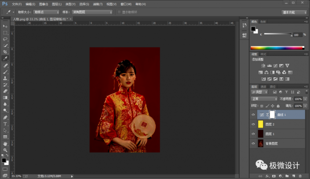
Task: Select the Lasso tool
Action: click(5, 39)
